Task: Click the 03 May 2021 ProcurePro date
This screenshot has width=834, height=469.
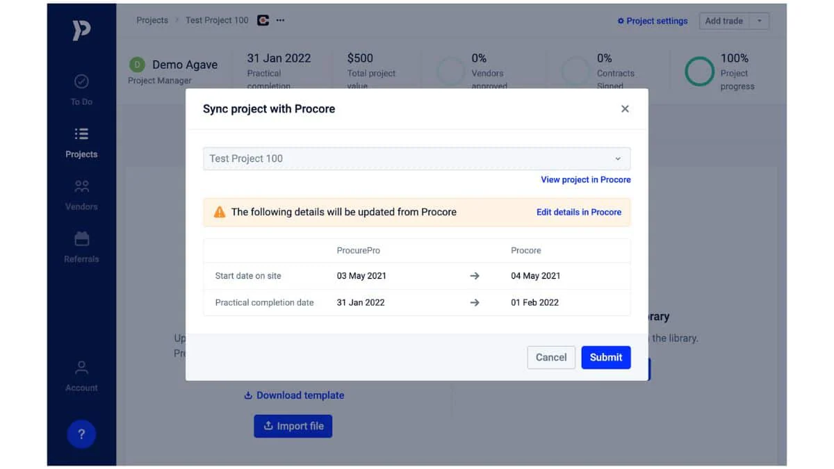Action: click(361, 276)
